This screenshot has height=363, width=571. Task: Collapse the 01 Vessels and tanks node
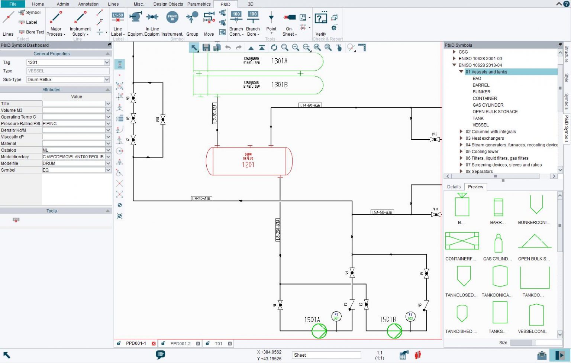pyautogui.click(x=461, y=72)
